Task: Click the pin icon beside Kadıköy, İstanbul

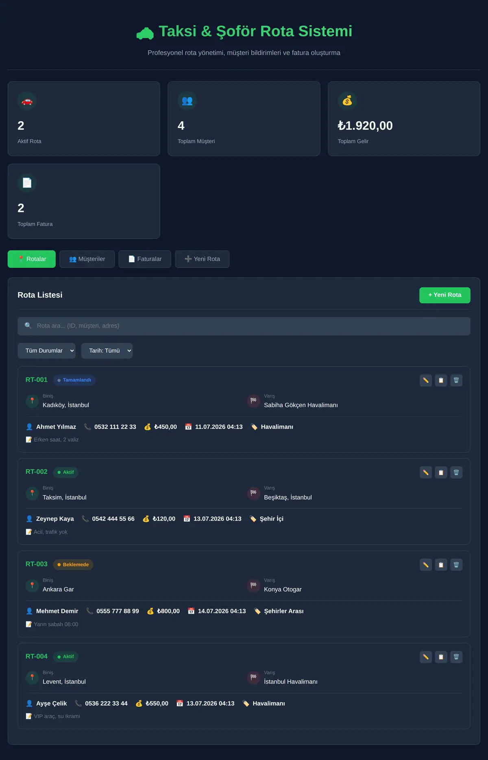Action: point(32,401)
